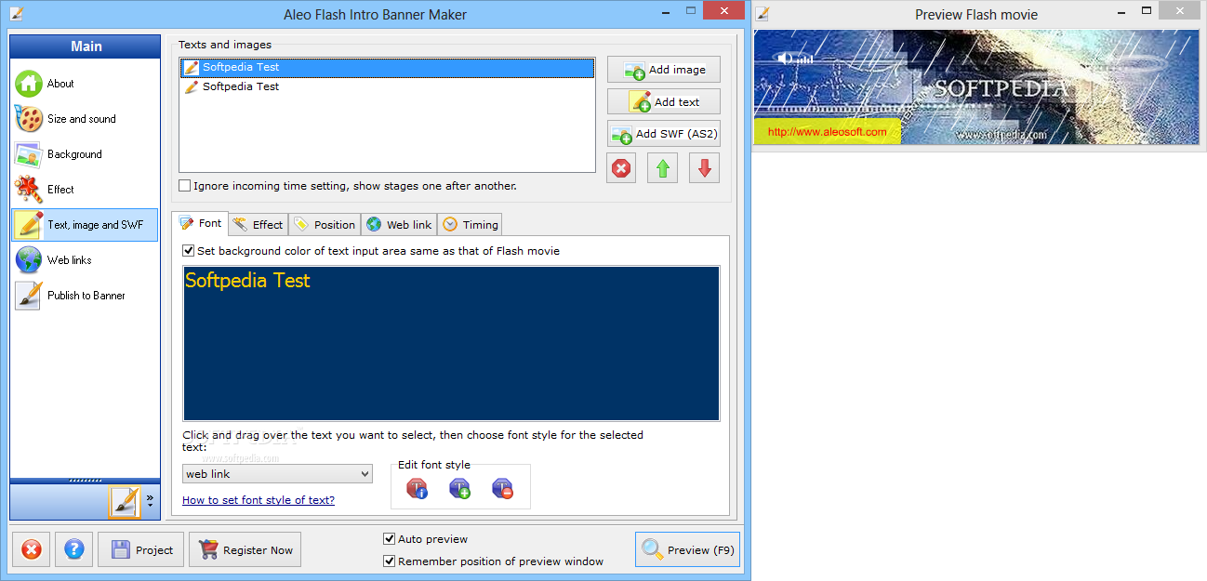Image resolution: width=1207 pixels, height=581 pixels.
Task: Open the Project button menu
Action: tap(141, 549)
